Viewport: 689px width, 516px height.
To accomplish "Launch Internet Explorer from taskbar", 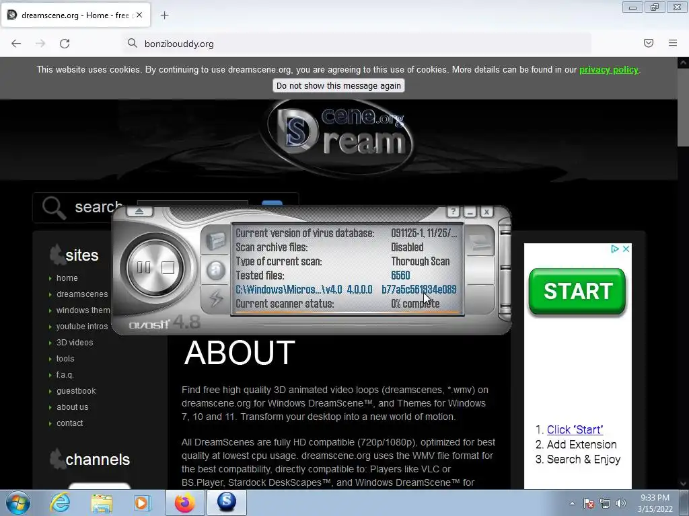I will [x=60, y=503].
